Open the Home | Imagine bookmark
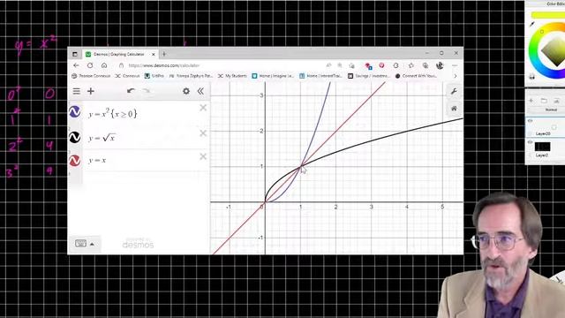The height and width of the screenshot is (318, 565). (273, 76)
